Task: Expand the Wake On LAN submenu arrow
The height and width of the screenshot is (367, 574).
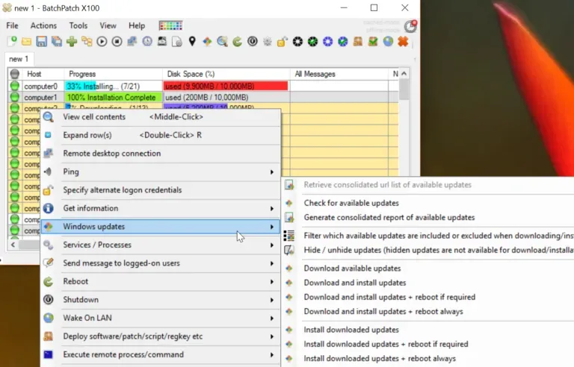Action: (x=271, y=318)
